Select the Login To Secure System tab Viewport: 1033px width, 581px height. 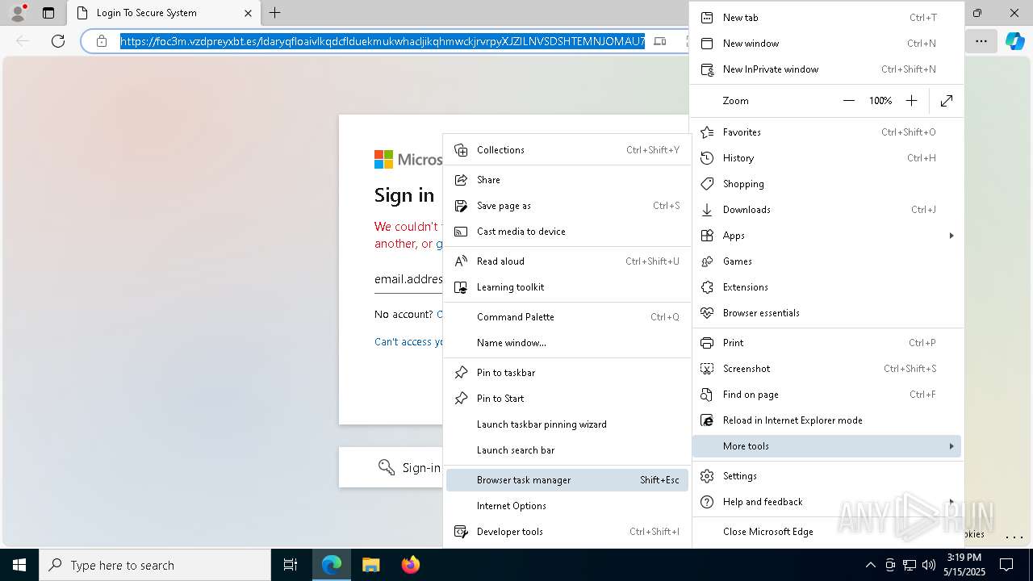[164, 13]
